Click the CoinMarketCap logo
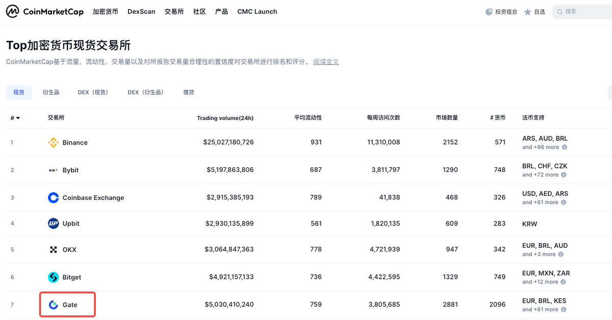 click(x=44, y=12)
